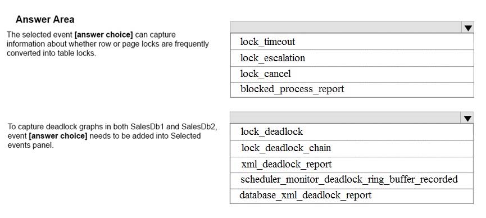Select blocked_process_report entry

coord(352,90)
